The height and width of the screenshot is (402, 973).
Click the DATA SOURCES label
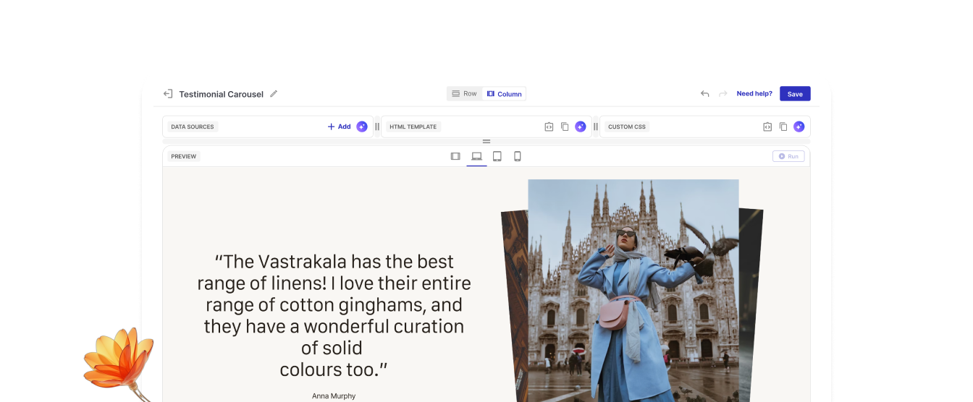point(193,127)
